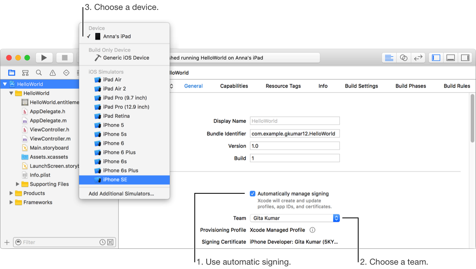Image resolution: width=476 pixels, height=269 pixels.
Task: Click the Anna's iPad device icon
Action: pos(98,36)
